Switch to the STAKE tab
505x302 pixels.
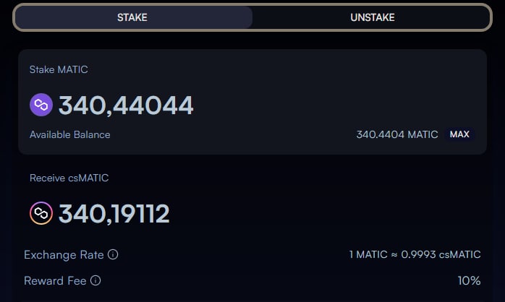pos(132,17)
